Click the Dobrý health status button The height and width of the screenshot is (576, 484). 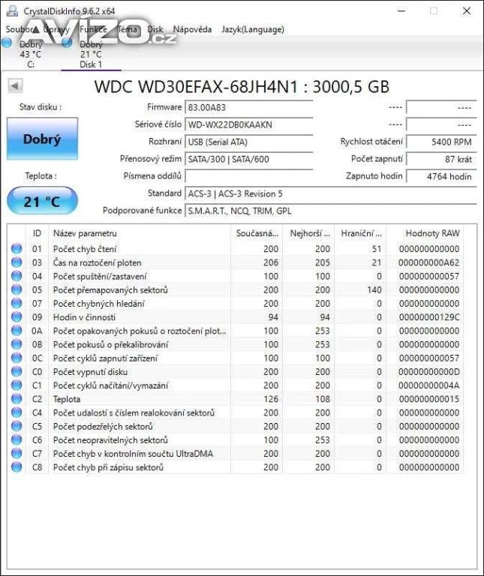coord(42,139)
